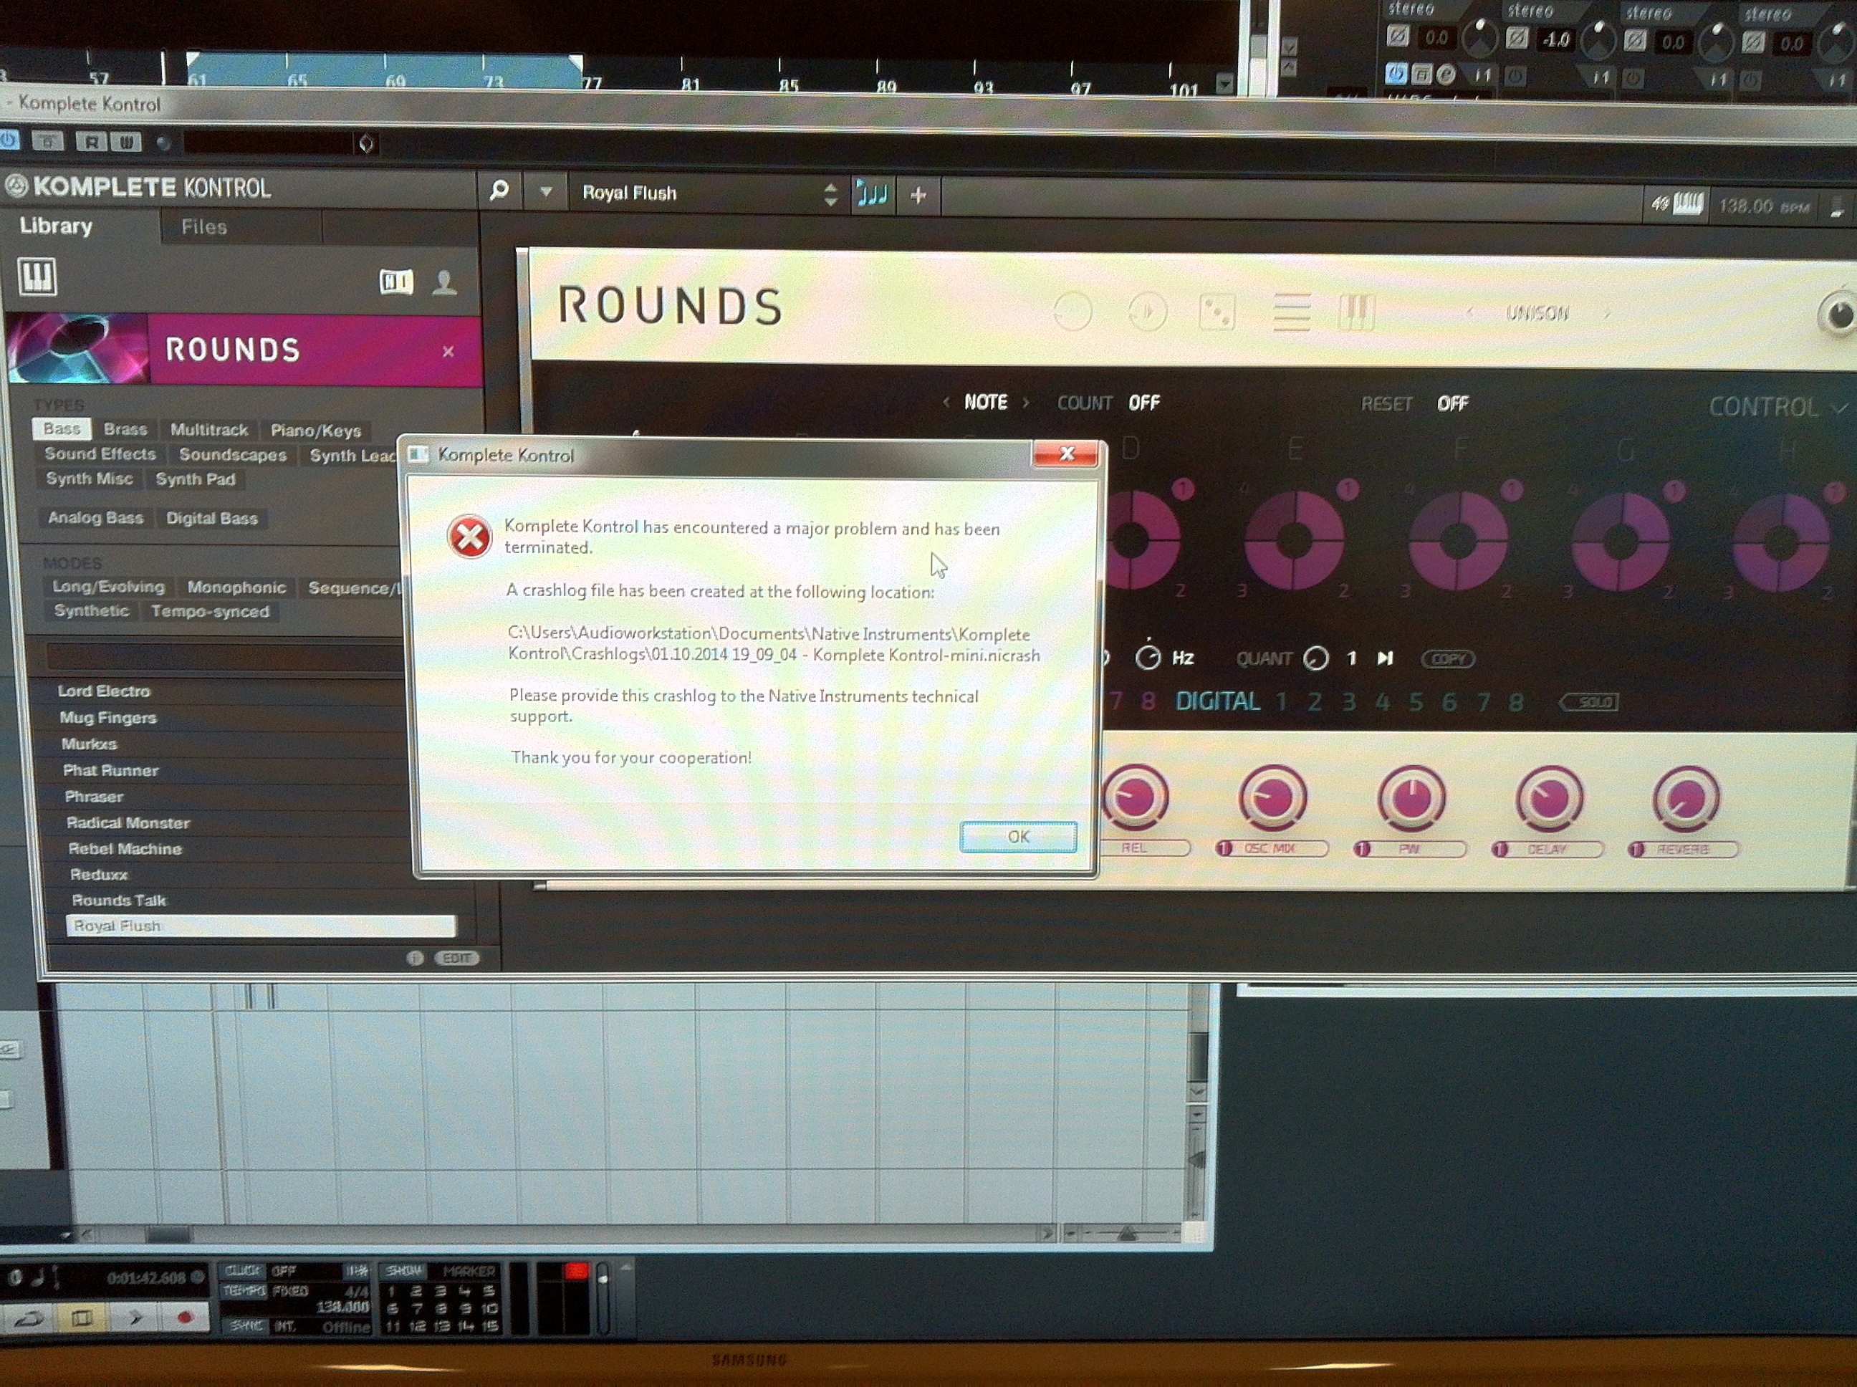Toggle the plugin power button in host toolbar
This screenshot has height=1387, width=1857.
click(x=9, y=141)
